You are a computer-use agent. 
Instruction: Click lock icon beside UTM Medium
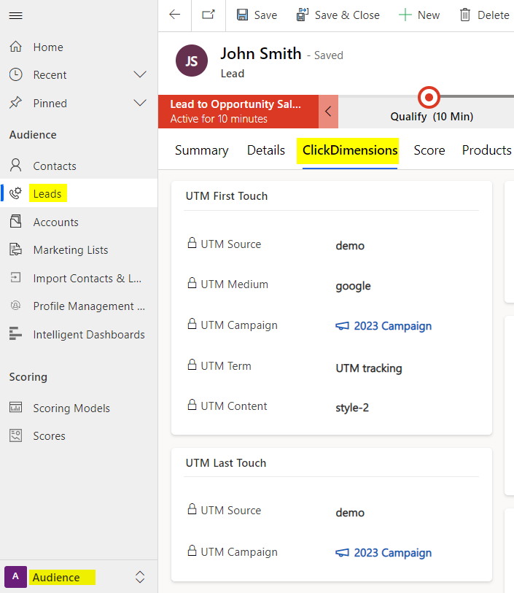(192, 283)
